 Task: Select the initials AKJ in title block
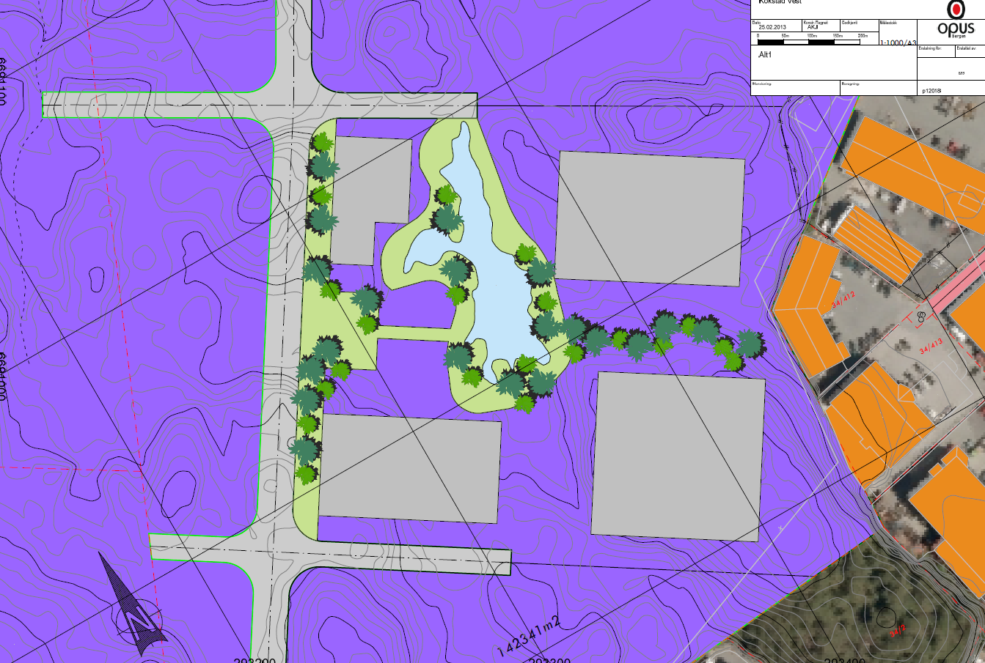coord(813,26)
